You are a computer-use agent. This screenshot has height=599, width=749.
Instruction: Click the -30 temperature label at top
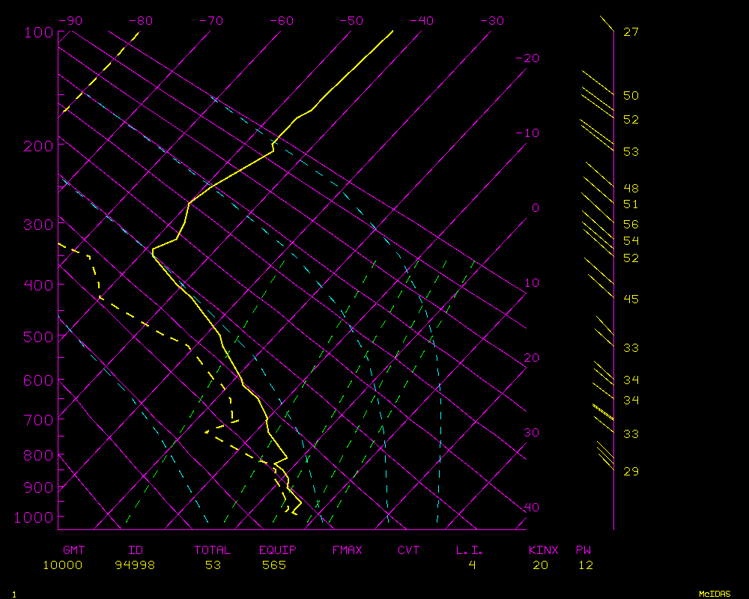tap(491, 21)
